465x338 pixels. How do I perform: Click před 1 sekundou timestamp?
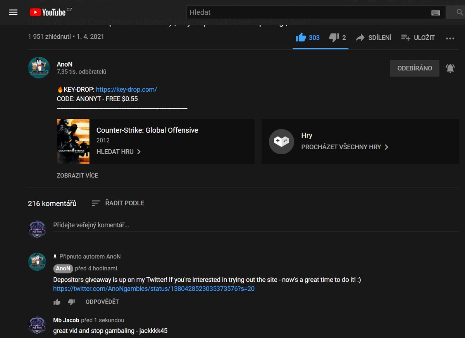(103, 320)
